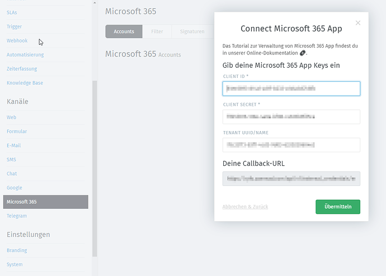This screenshot has width=386, height=276.
Task: Open Zeiterfassung in sidebar
Action: 22,69
